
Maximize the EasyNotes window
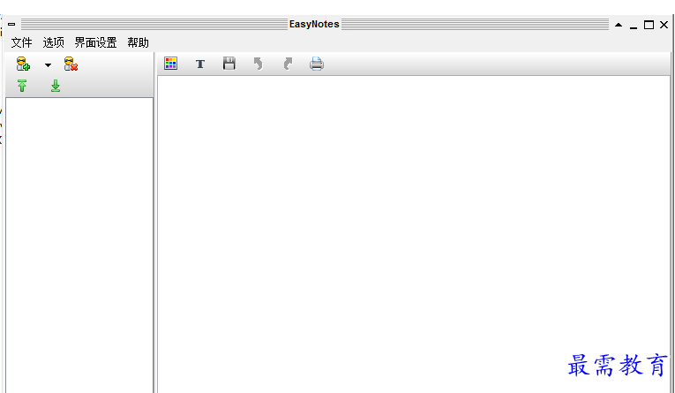649,25
